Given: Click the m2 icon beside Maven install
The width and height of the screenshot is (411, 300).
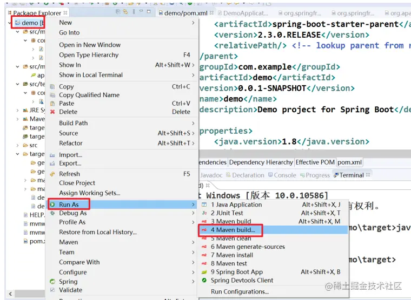Looking at the screenshot, I should [x=204, y=255].
